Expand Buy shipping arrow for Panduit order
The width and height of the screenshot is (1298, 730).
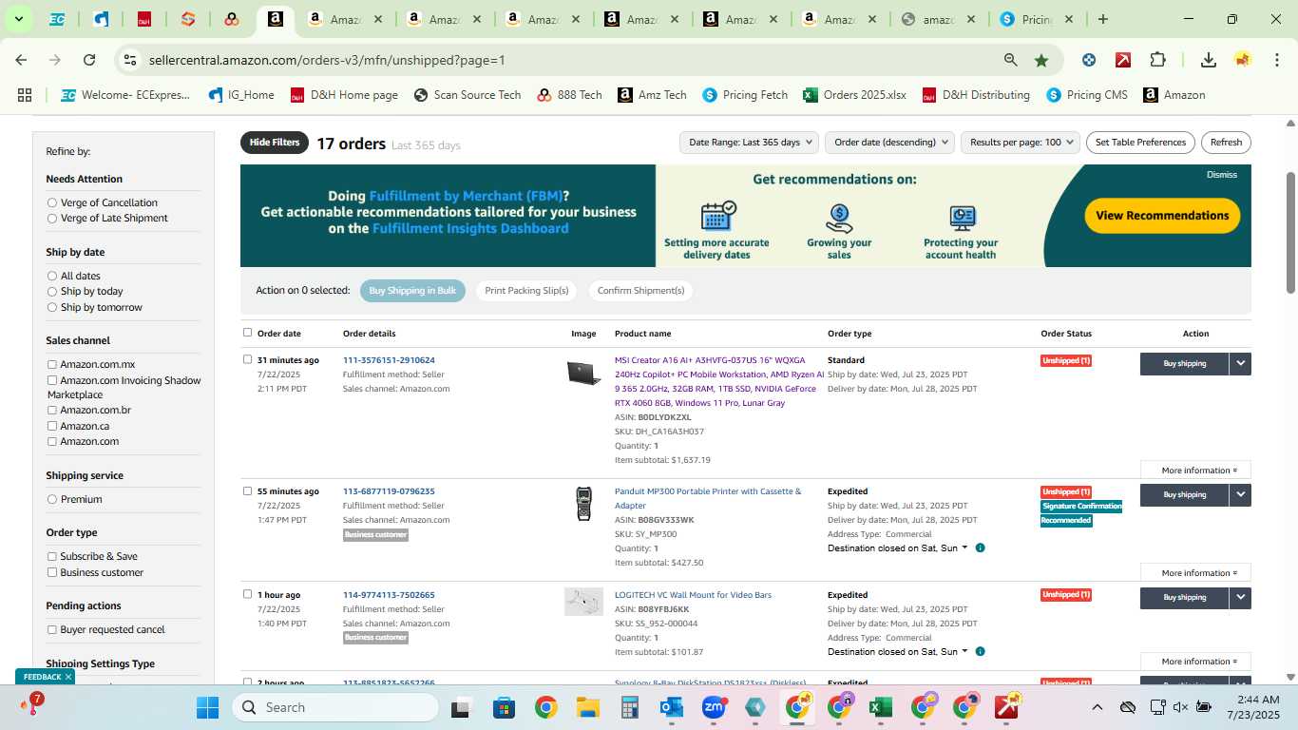point(1240,494)
